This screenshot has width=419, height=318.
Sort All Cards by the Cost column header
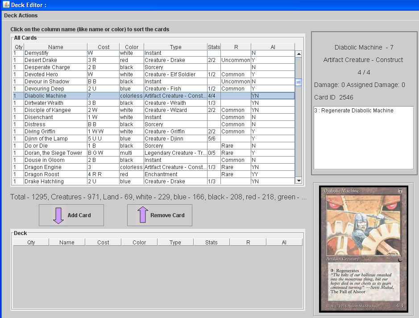[x=104, y=47]
